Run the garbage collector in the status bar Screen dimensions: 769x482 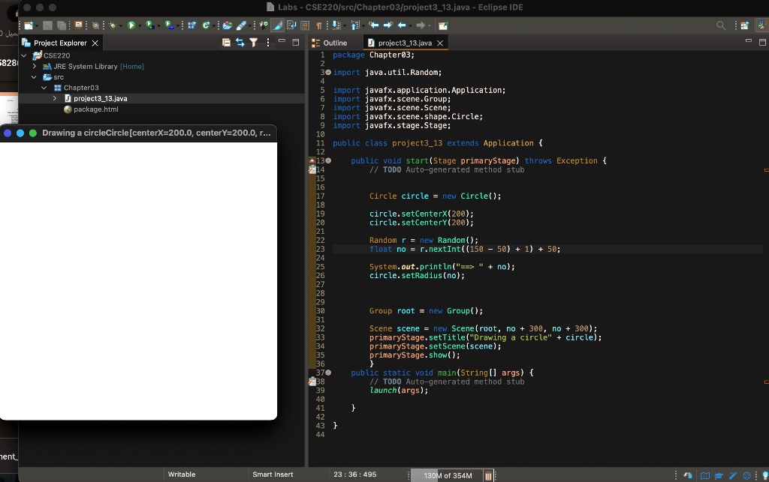(x=489, y=475)
